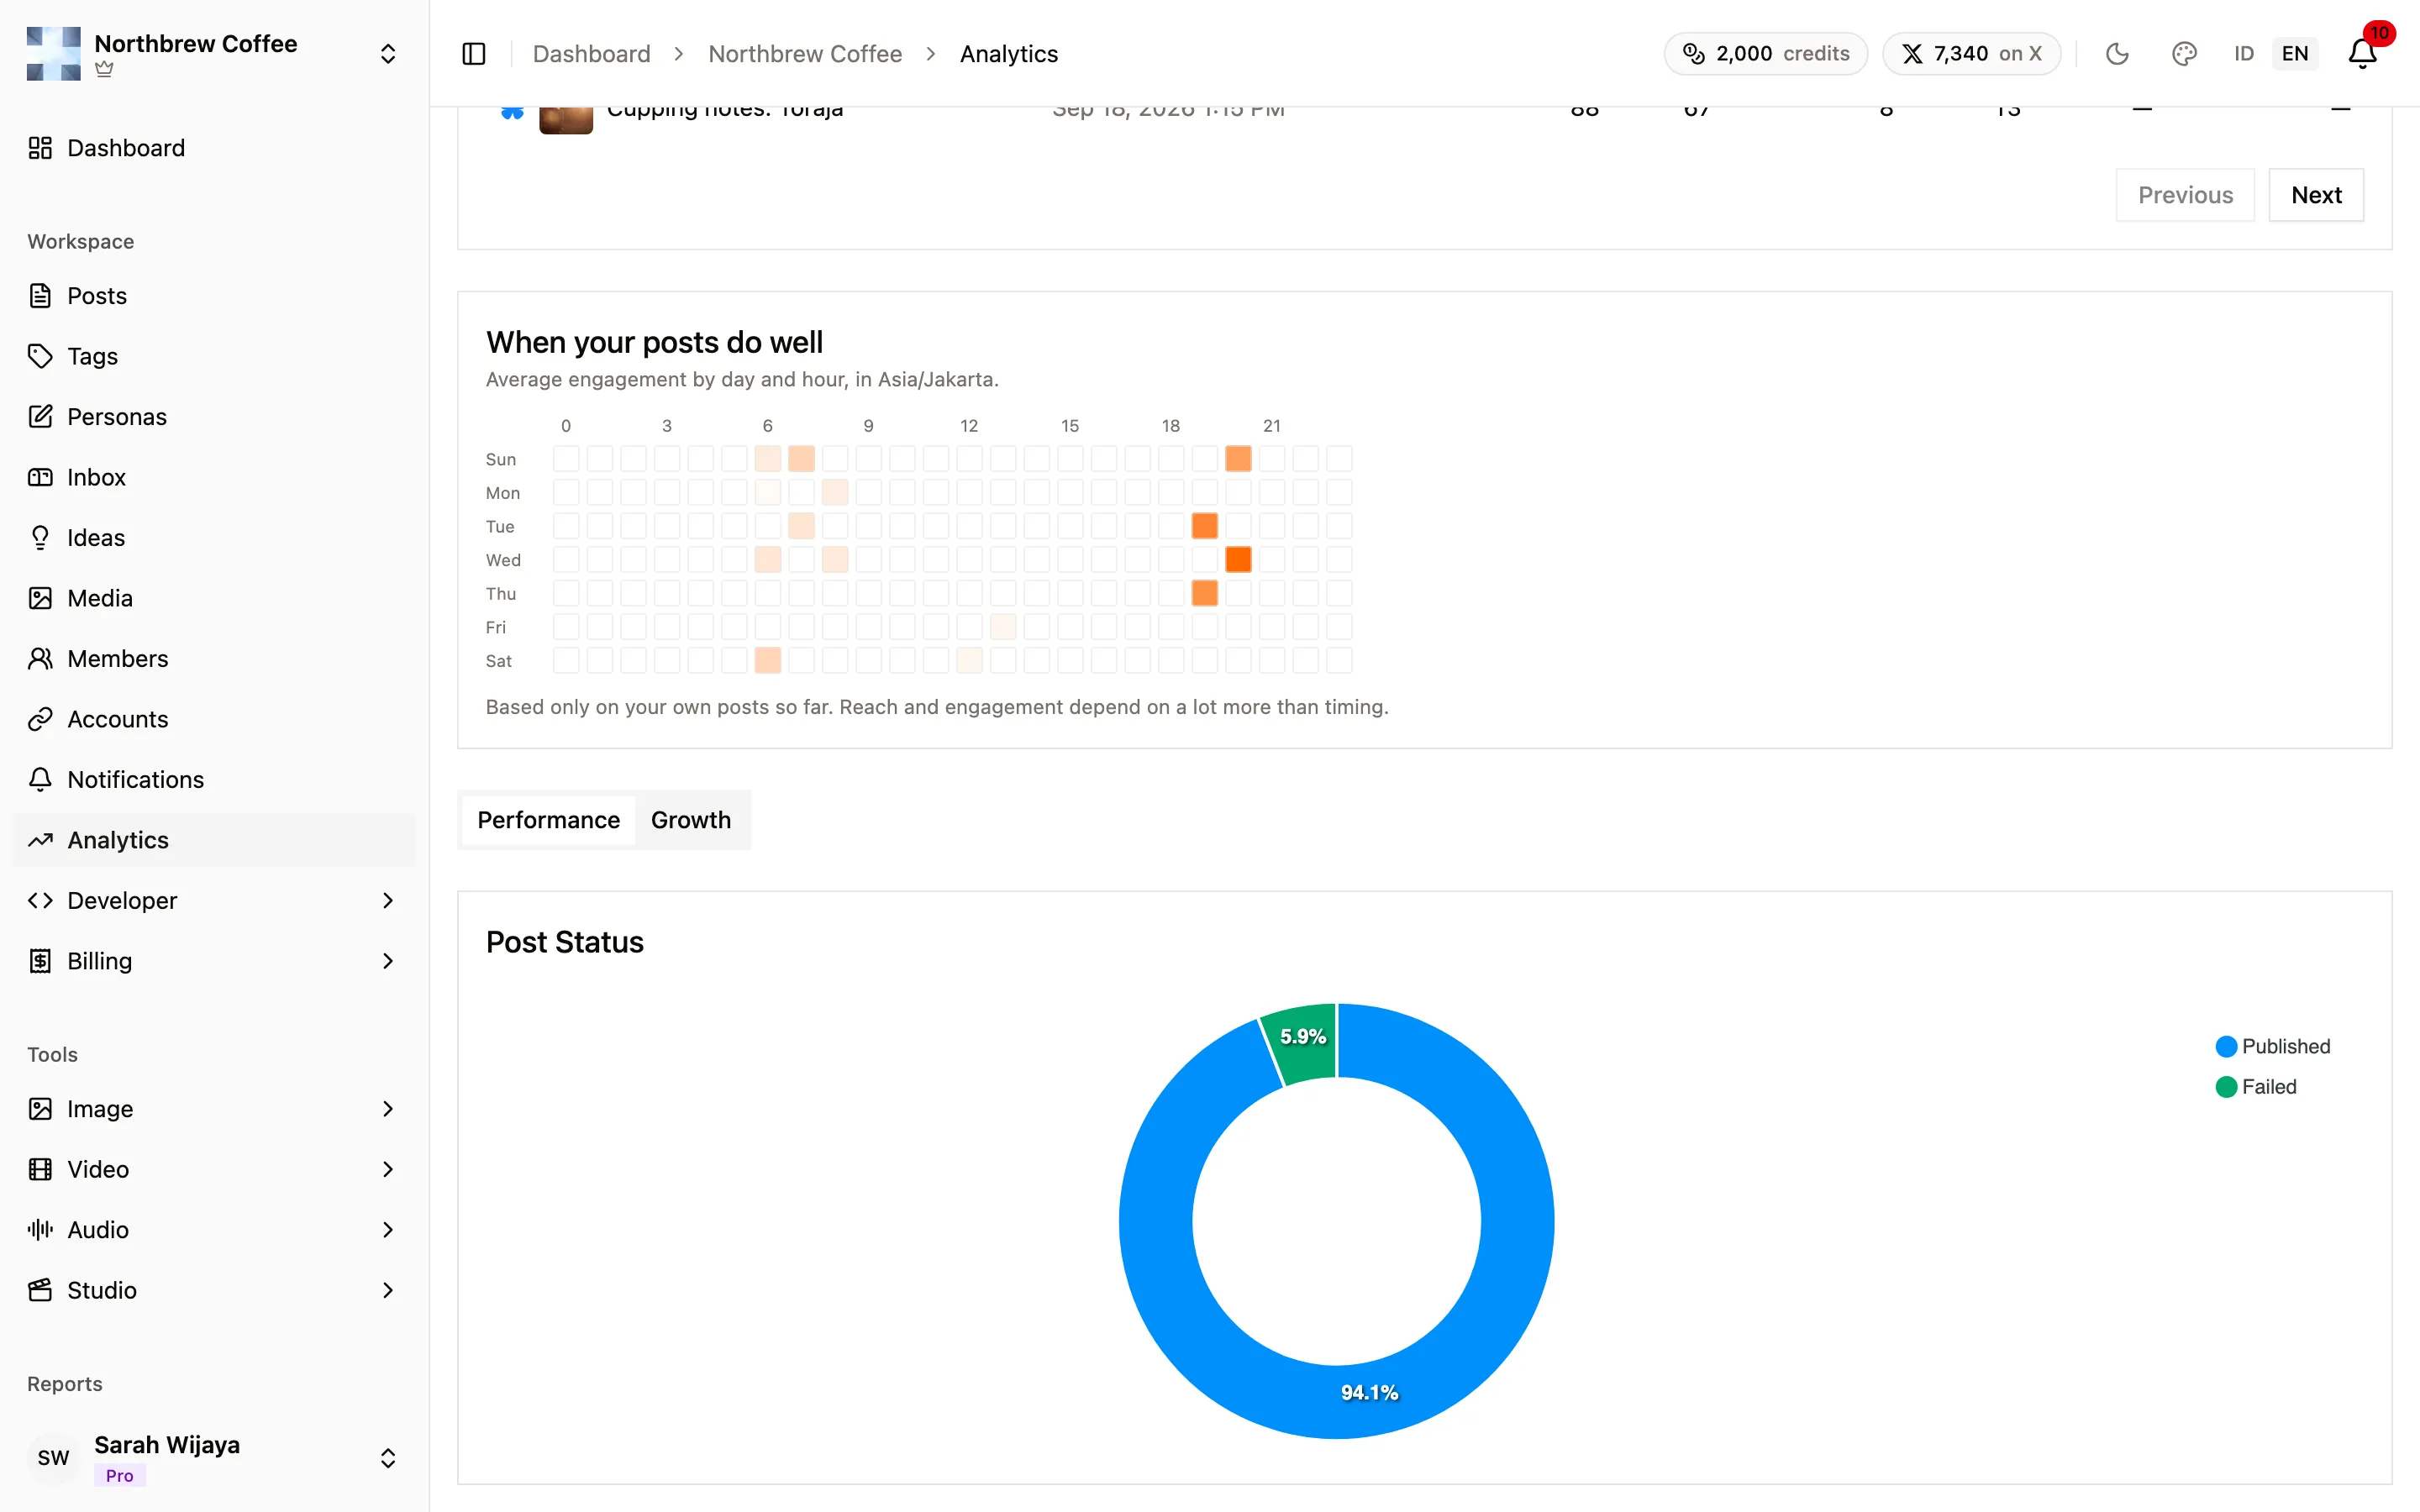Switch to dark mode moon icon
The width and height of the screenshot is (2420, 1512).
(x=2117, y=54)
